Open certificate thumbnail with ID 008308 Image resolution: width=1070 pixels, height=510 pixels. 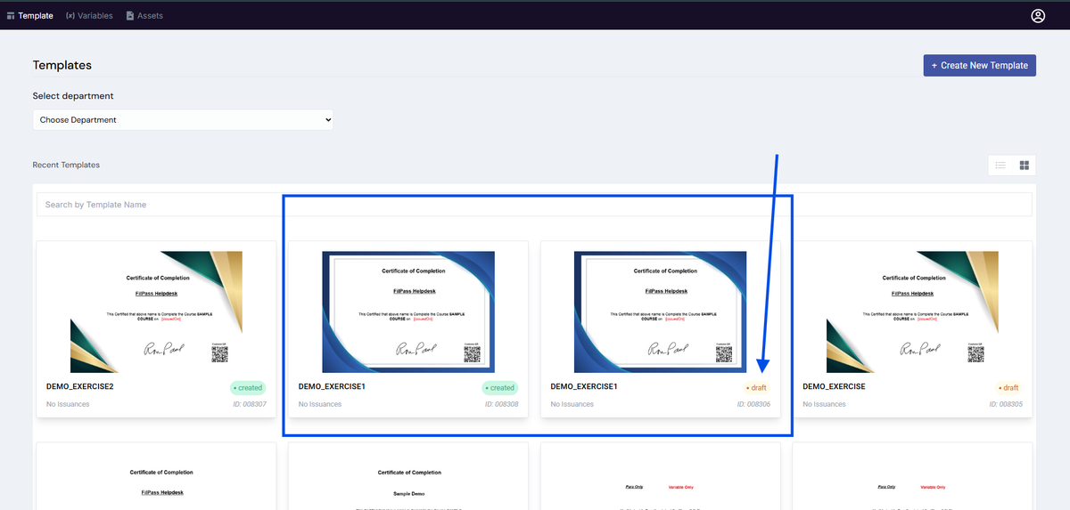[x=408, y=312]
